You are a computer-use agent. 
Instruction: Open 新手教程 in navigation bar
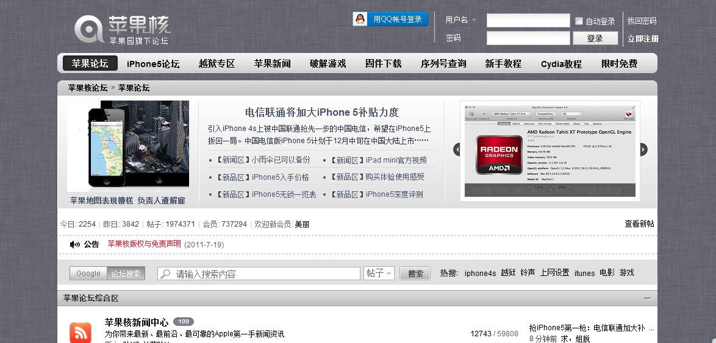[503, 64]
